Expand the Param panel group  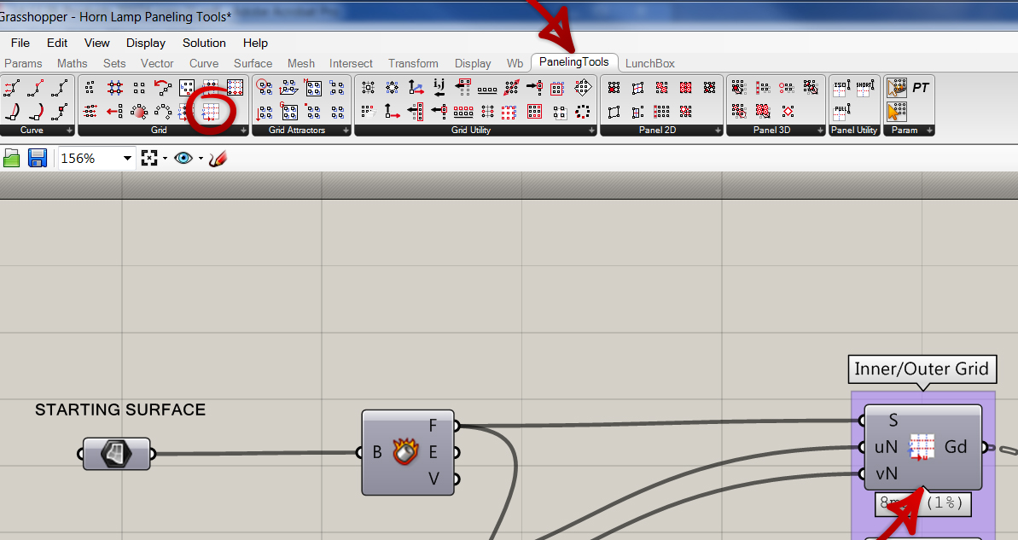(x=929, y=131)
